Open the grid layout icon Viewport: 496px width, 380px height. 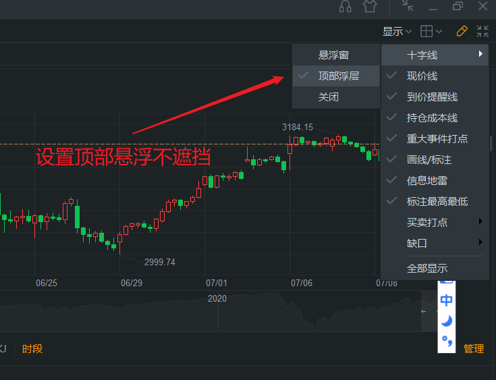426,31
